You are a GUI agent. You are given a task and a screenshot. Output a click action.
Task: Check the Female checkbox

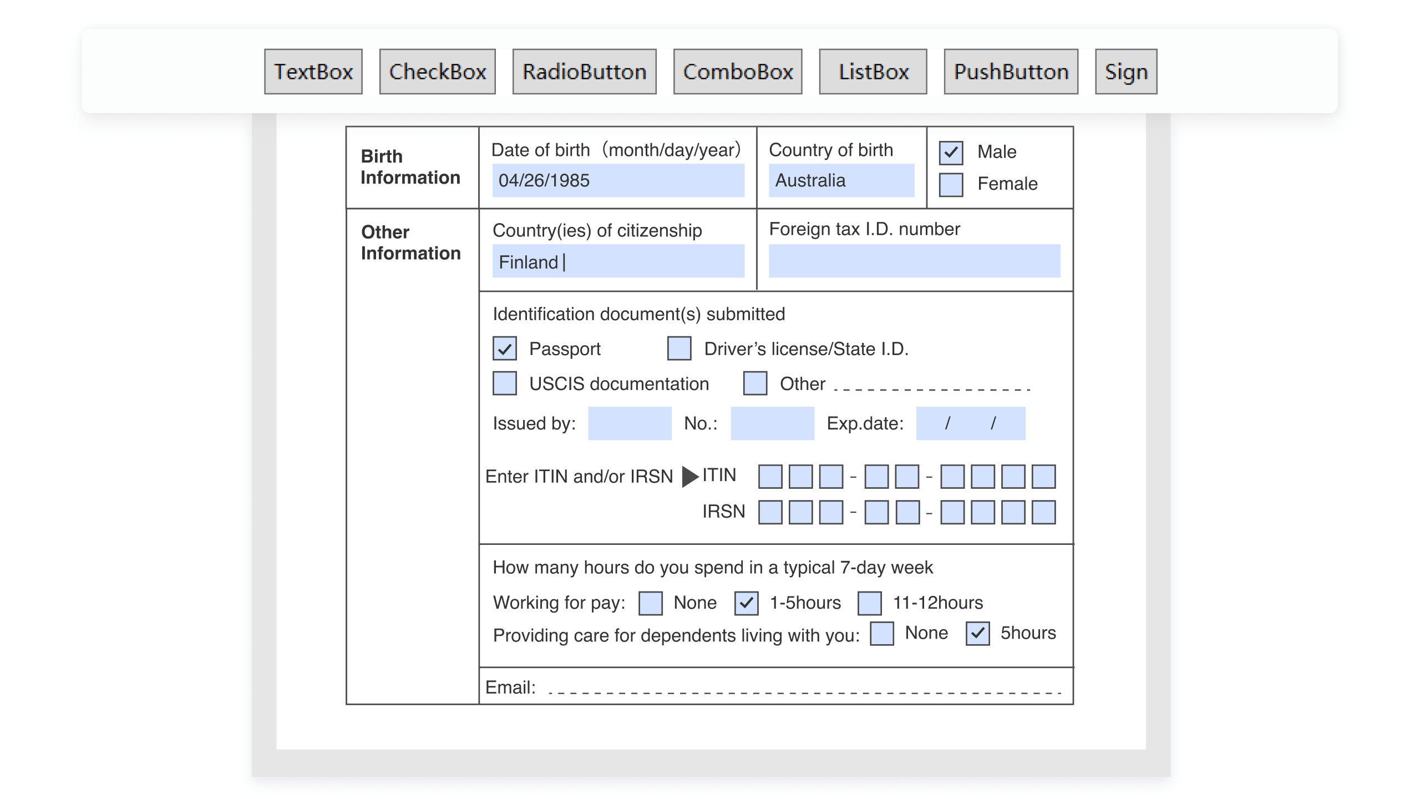point(951,186)
